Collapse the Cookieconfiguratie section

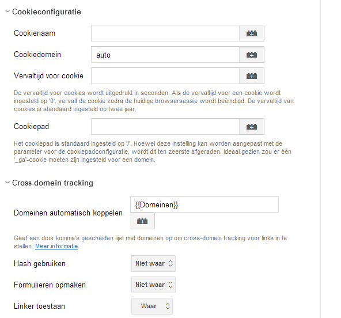[x=7, y=11]
